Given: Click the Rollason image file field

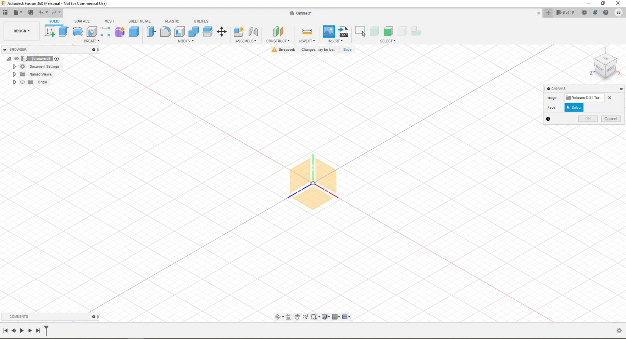Looking at the screenshot, I should tap(584, 98).
